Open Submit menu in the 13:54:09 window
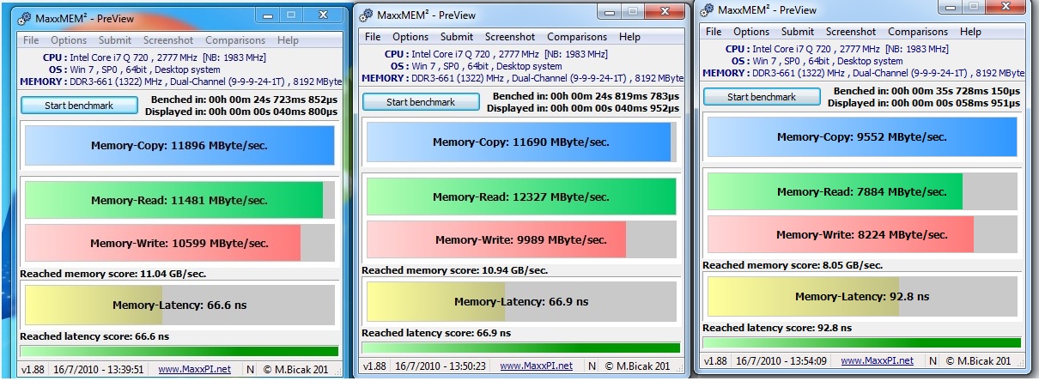 [x=798, y=32]
